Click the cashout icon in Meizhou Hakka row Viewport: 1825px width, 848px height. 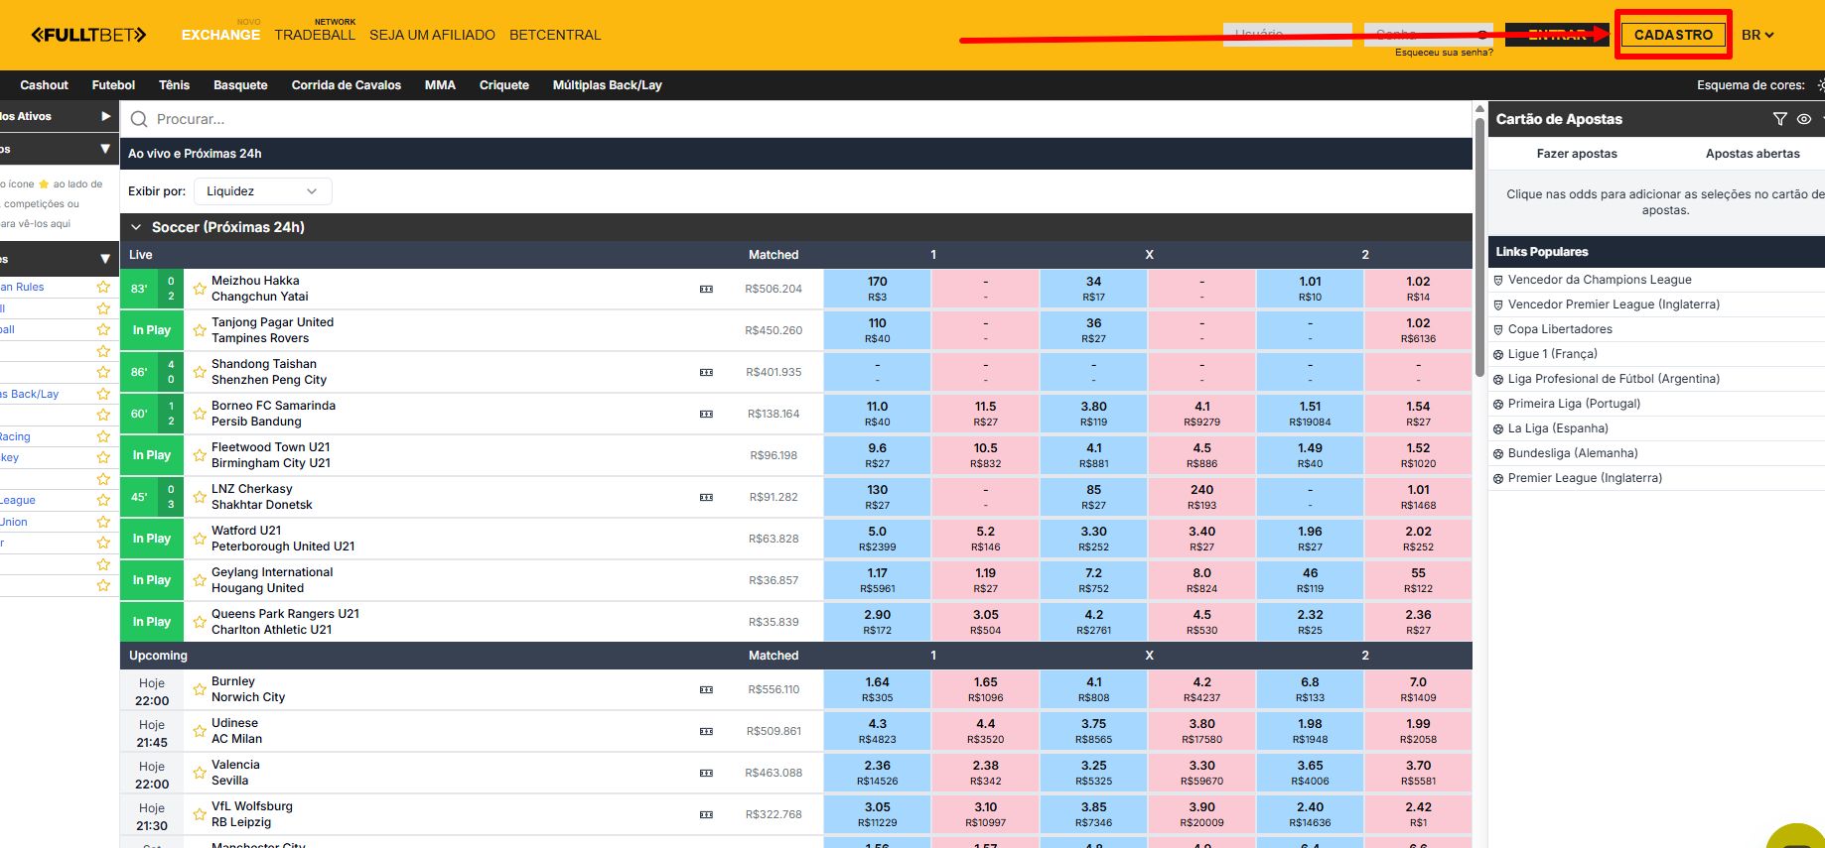pos(706,289)
